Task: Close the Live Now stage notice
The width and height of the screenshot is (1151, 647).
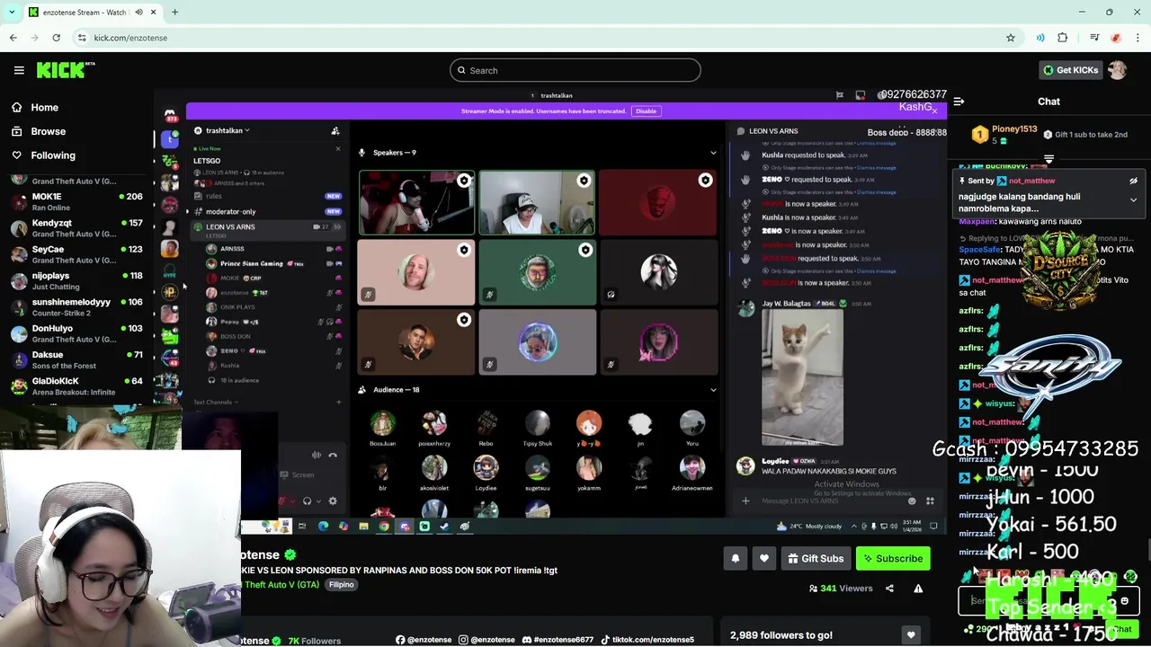Action: [x=338, y=149]
